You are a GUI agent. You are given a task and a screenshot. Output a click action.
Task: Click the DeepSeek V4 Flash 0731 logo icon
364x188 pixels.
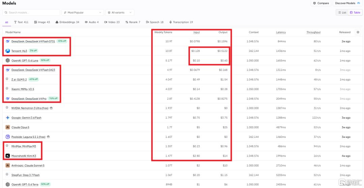pyautogui.click(x=8, y=41)
